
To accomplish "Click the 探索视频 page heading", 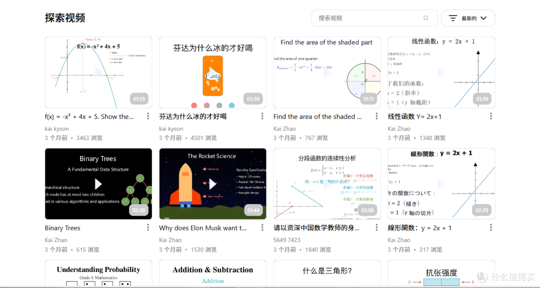I will 65,18.
